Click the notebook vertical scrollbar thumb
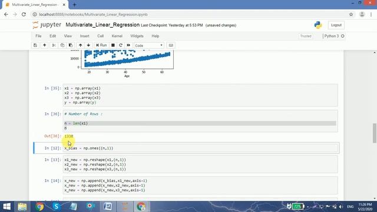Screen dimensions: 377x212 coord(375,133)
